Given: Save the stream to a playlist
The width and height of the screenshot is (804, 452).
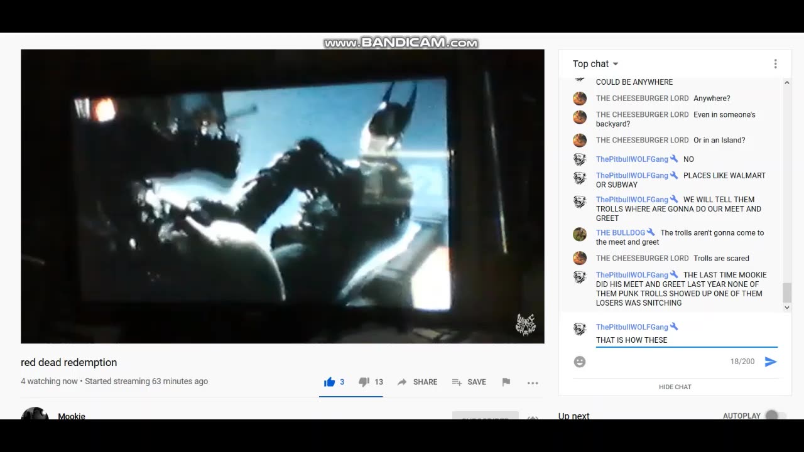Looking at the screenshot, I should click(469, 382).
